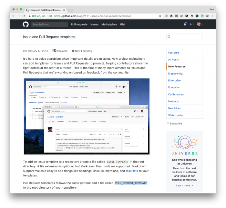Select Watercooler in the sidebar
The image size is (226, 208).
pyautogui.click(x=184, y=115)
